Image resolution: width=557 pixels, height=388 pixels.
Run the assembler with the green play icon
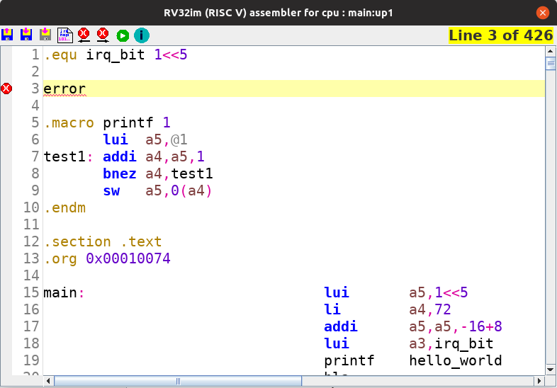(x=123, y=35)
